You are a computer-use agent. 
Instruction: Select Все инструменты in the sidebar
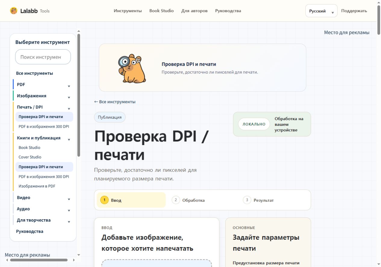tap(35, 73)
